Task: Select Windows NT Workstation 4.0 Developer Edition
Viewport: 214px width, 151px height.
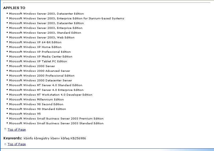Action: coord(51,95)
